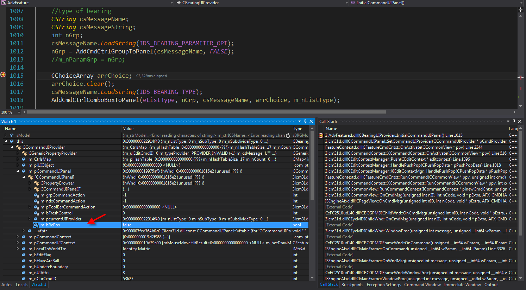Expand the sModel watch entry
This screenshot has height=290, width=526.
point(6,135)
